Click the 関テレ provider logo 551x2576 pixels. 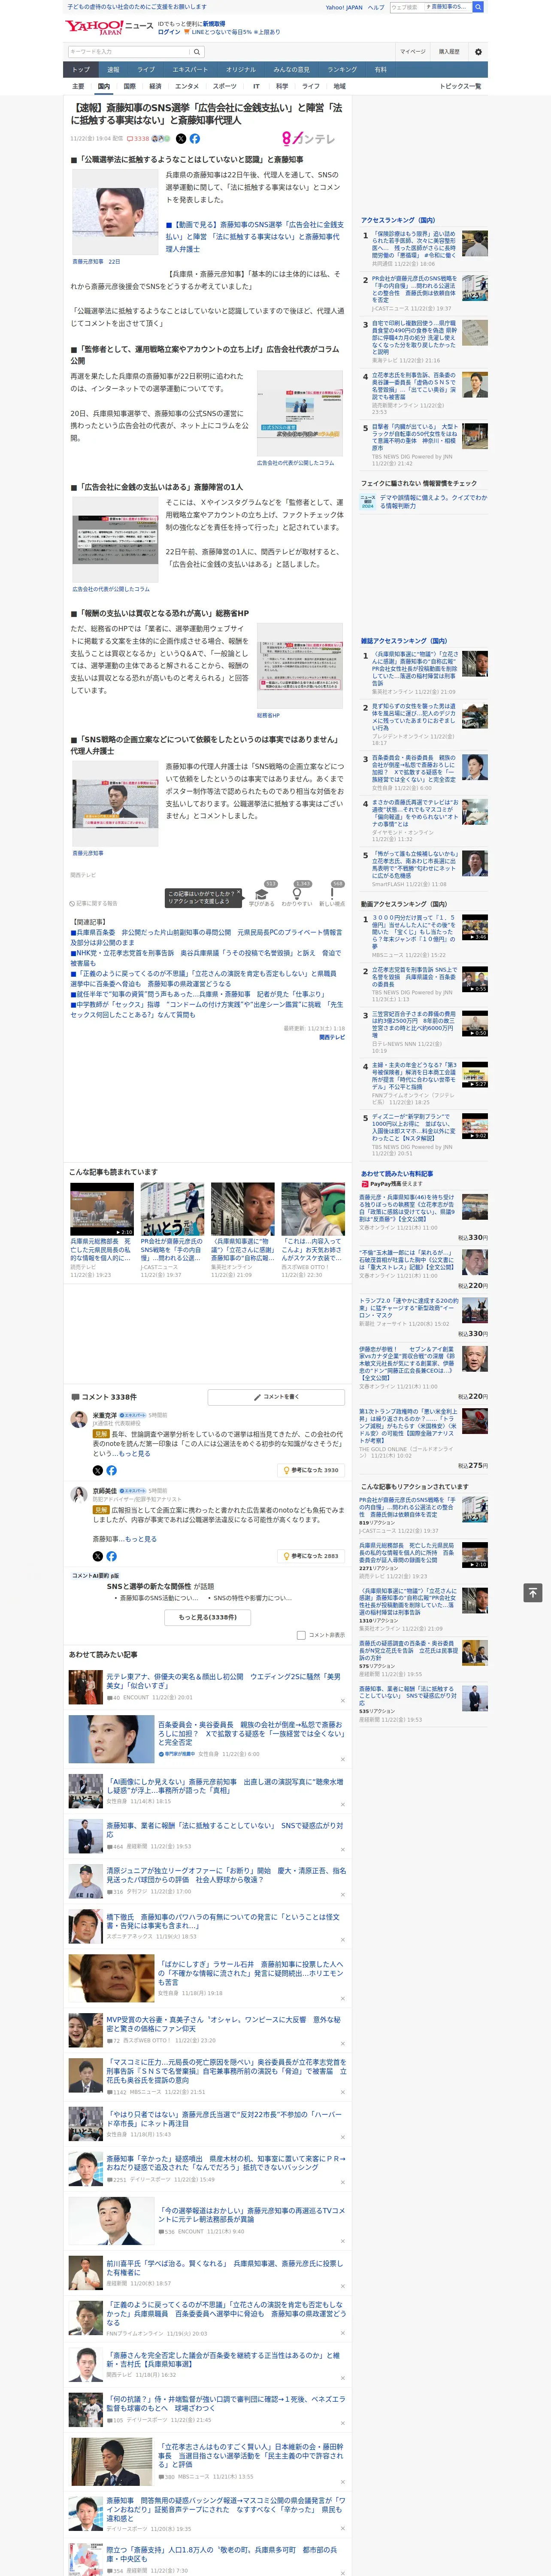coord(308,139)
